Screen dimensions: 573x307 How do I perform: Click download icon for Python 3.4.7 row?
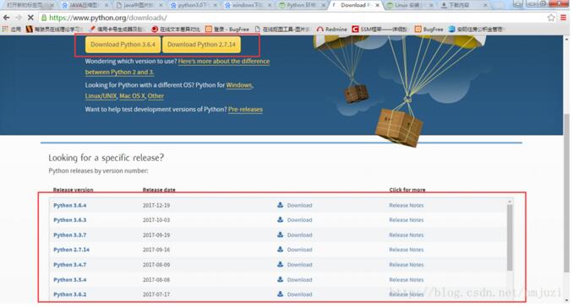[280, 264]
